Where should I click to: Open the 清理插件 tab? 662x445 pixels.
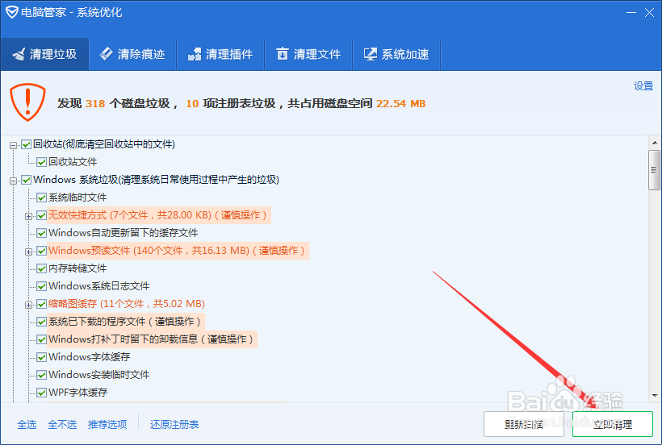220,54
